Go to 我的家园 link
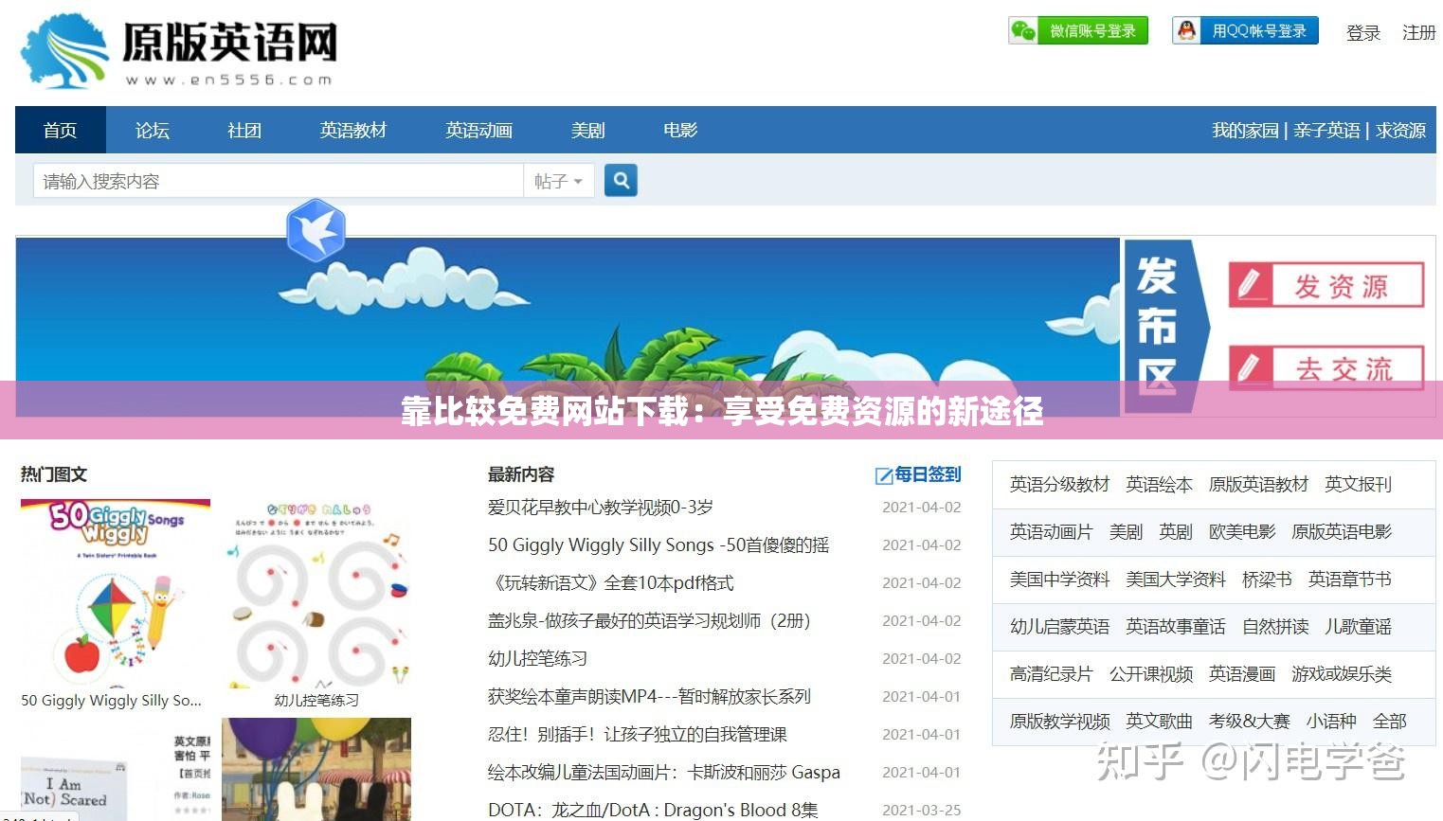Image resolution: width=1443 pixels, height=821 pixels. click(1246, 131)
